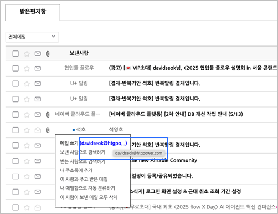This screenshot has width=278, height=214.
Task: Check the checkbox below the 석호 row
Action: coord(16,145)
